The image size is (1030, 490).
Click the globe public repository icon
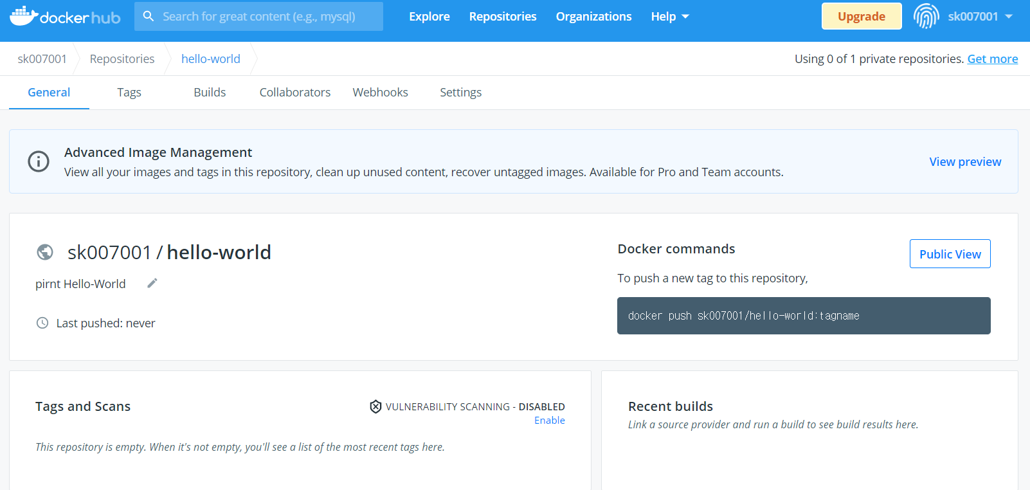(x=45, y=252)
